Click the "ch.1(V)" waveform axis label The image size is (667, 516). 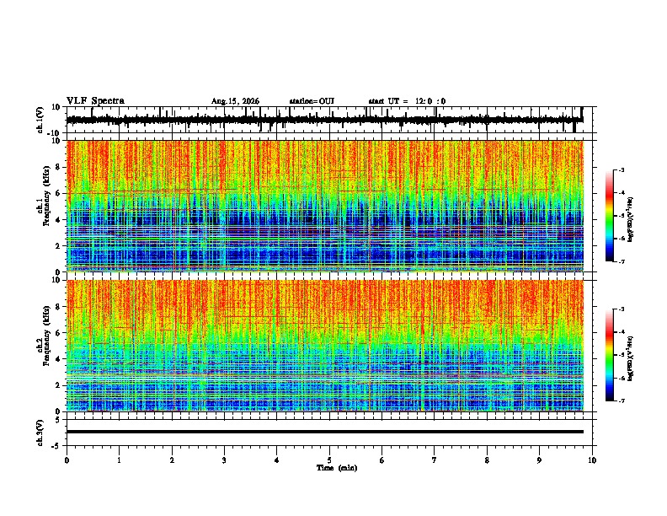click(x=40, y=120)
